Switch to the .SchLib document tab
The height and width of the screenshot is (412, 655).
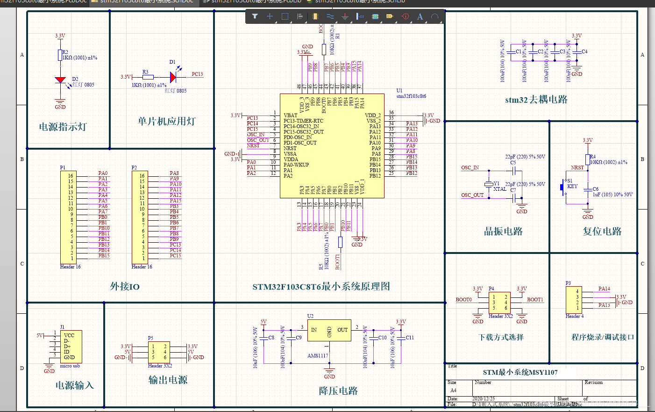pyautogui.click(x=355, y=2)
